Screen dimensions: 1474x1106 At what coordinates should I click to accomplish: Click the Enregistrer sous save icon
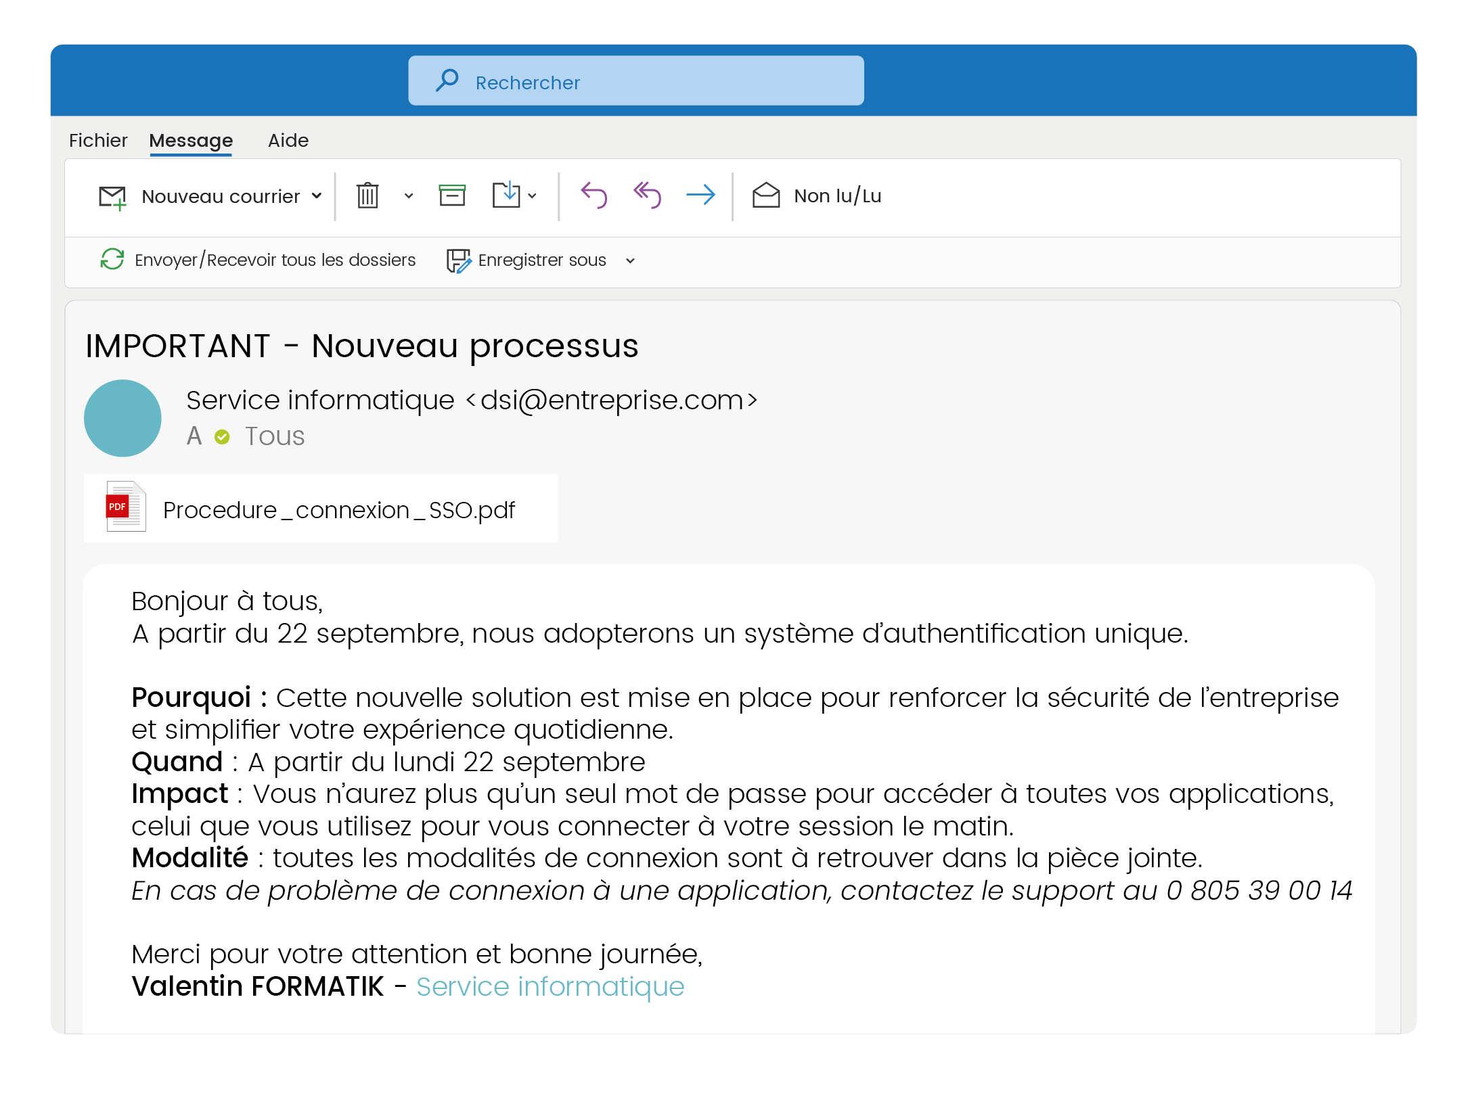(458, 260)
